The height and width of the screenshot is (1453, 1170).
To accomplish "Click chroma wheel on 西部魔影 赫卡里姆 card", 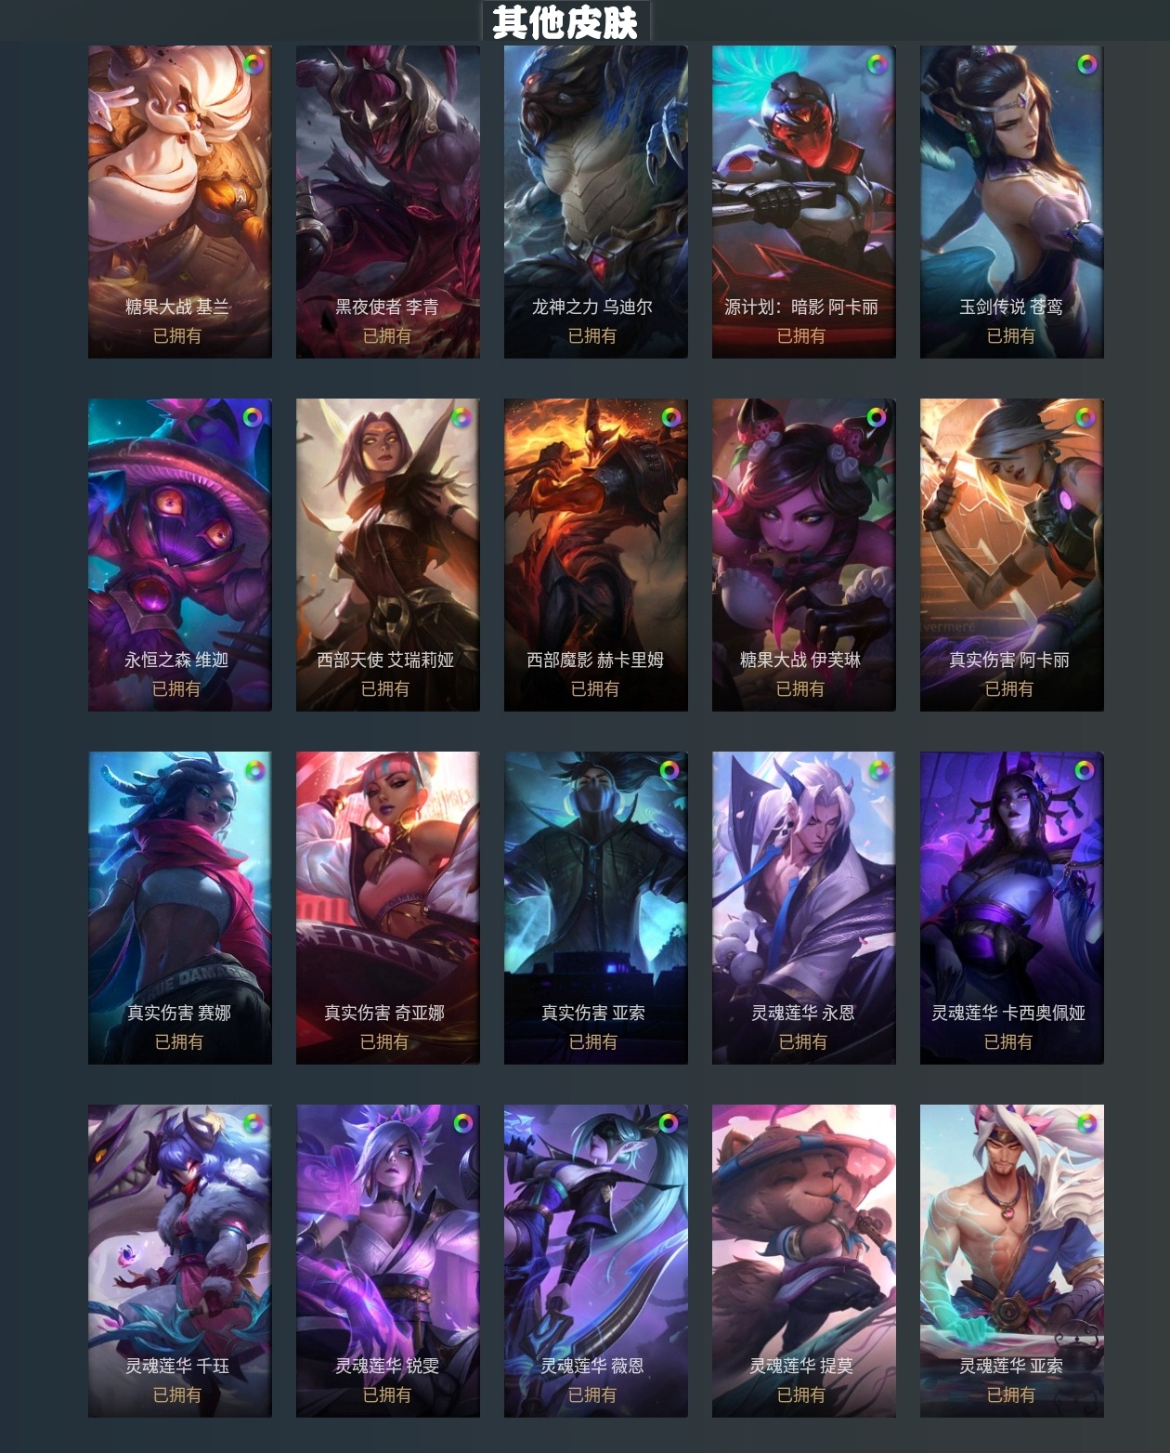I will pyautogui.click(x=670, y=417).
